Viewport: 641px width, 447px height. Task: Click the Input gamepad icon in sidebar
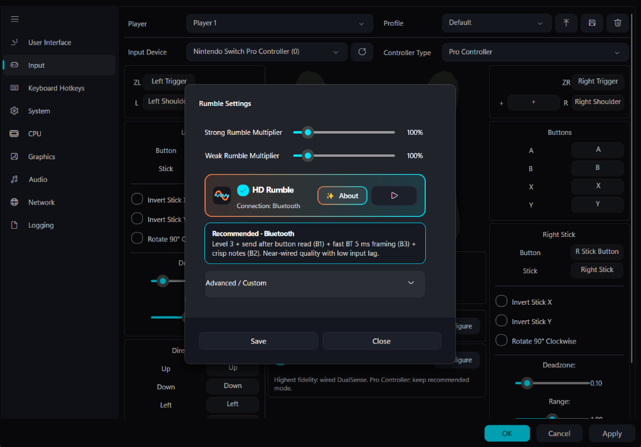pyautogui.click(x=14, y=65)
